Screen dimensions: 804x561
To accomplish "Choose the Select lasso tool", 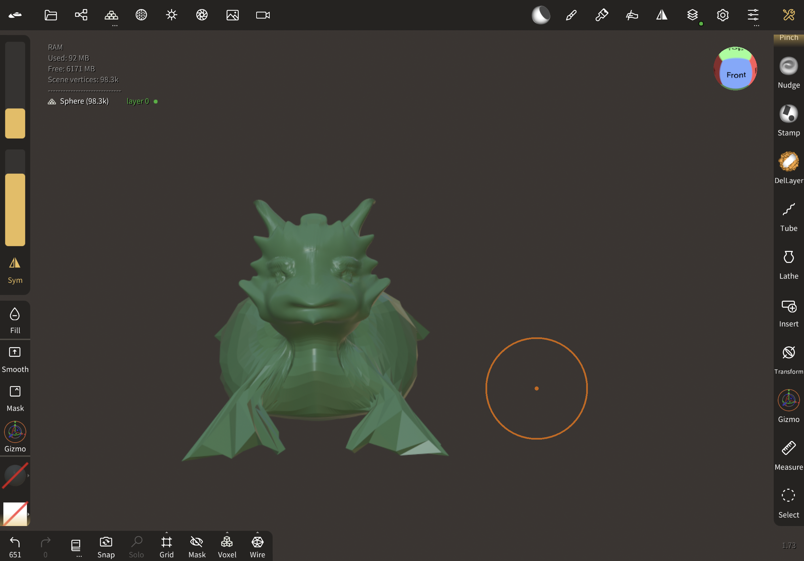I will [789, 503].
